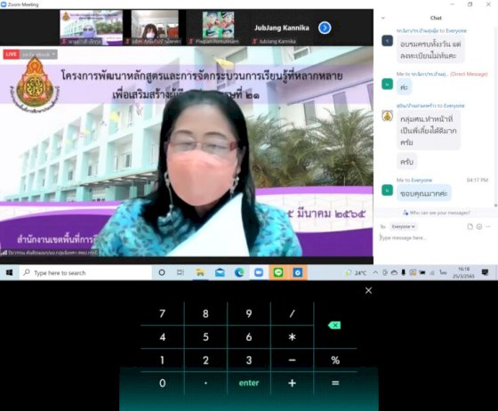Tap the equals (=) key
498x411 pixels.
335,383
